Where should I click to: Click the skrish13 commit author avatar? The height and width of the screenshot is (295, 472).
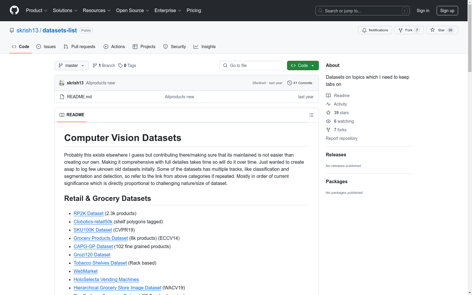tap(62, 83)
